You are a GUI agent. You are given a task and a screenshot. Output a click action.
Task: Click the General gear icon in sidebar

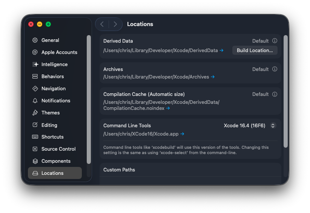35,40
